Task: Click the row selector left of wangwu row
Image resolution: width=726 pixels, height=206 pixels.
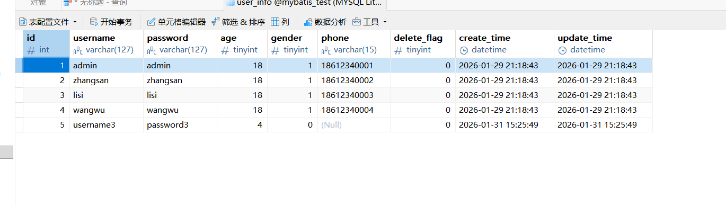Action: click(x=19, y=110)
